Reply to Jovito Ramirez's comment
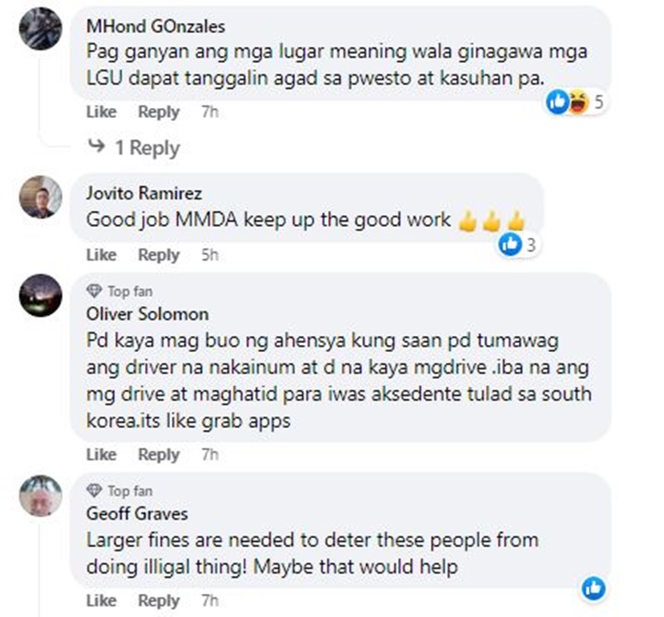Screen dimensions: 664x617 (x=158, y=254)
